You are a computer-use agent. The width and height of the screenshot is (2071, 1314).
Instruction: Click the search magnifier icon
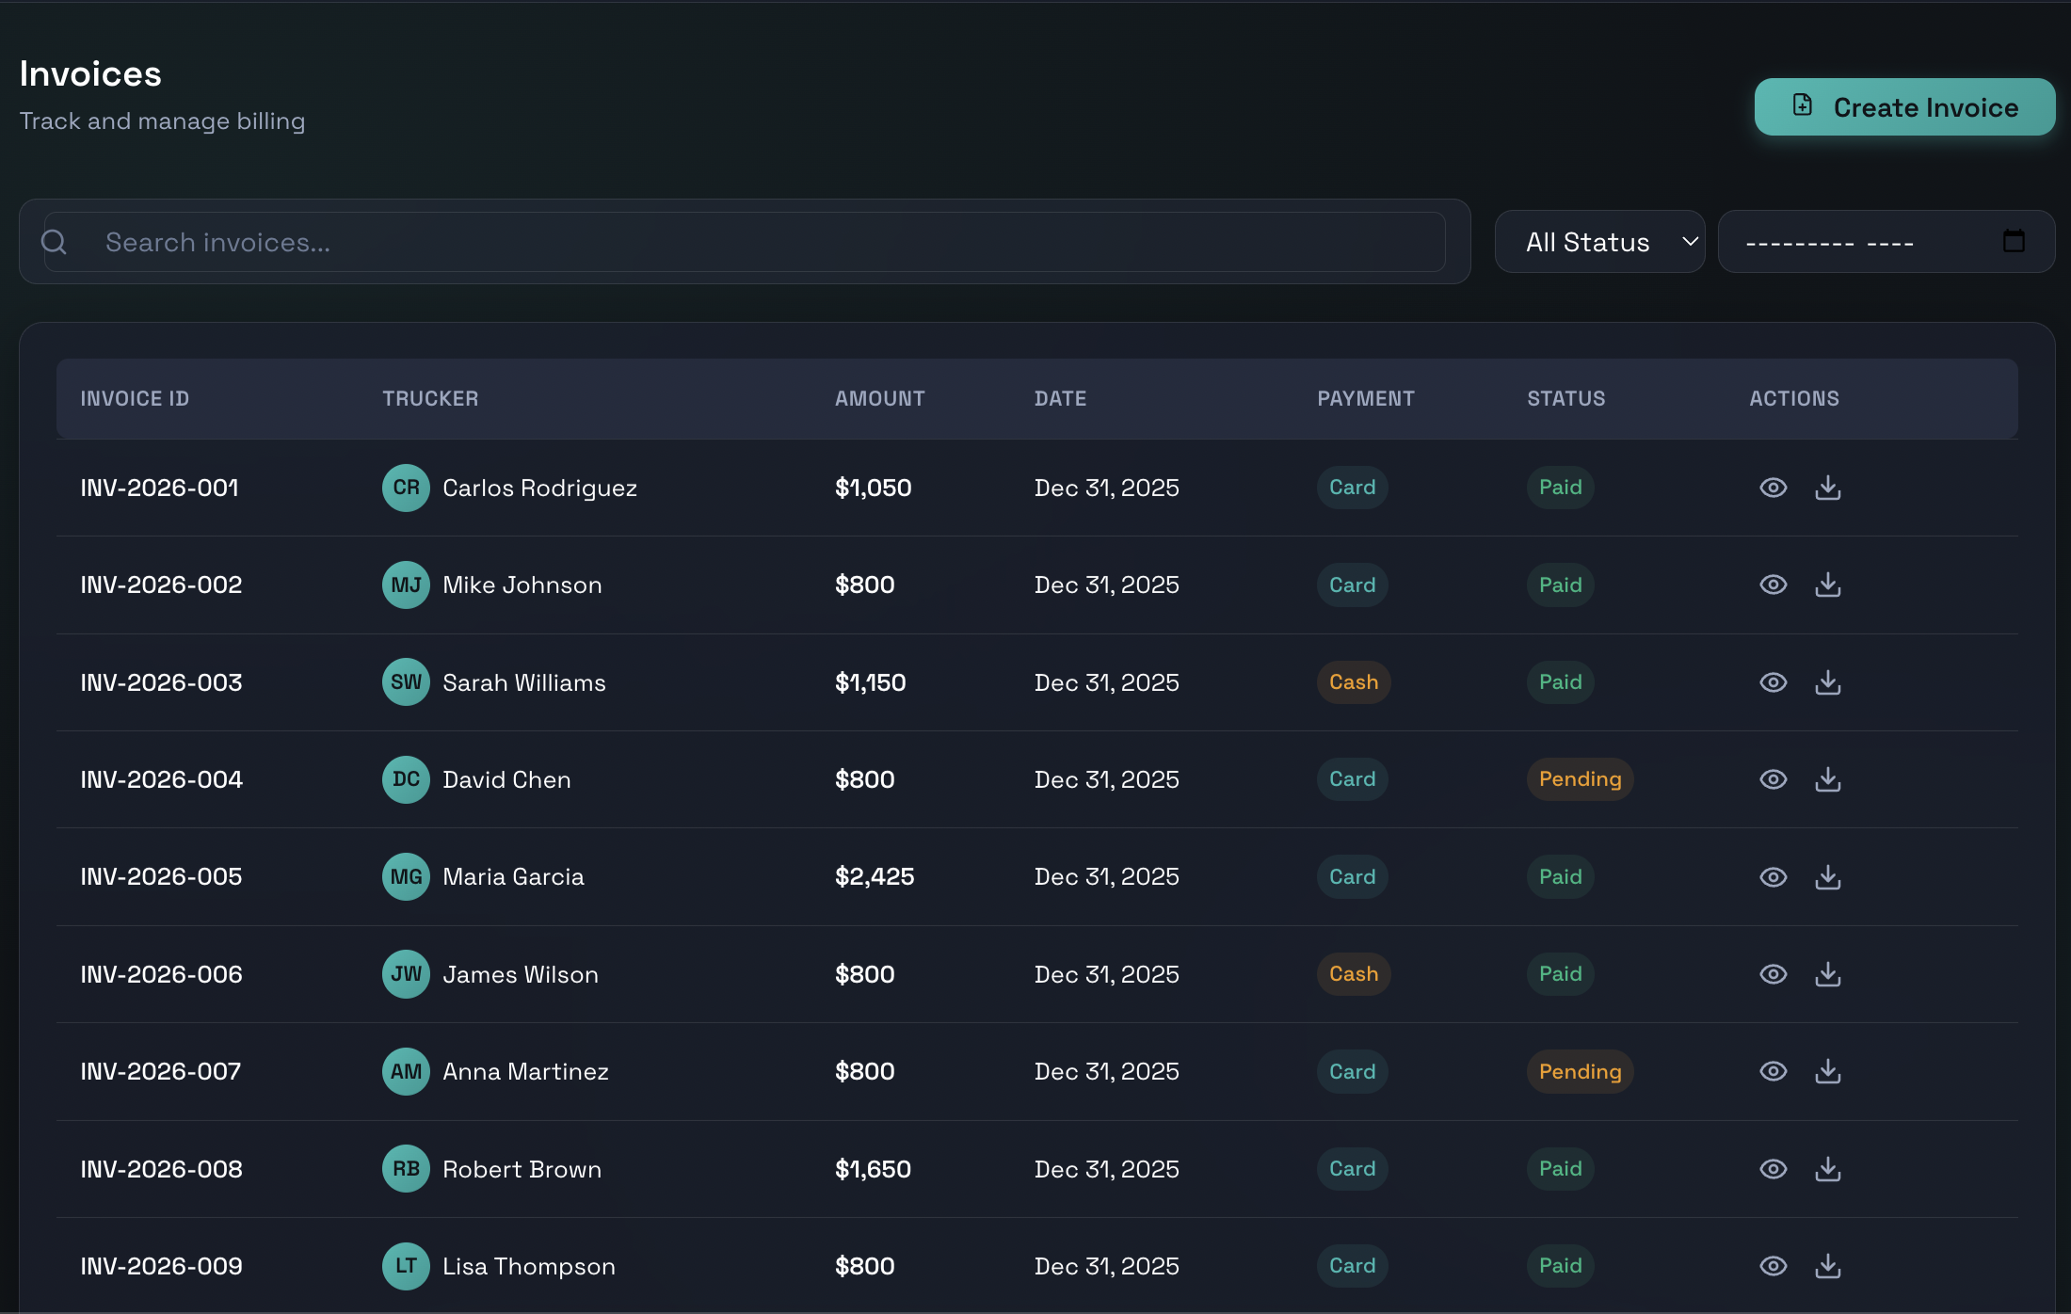(55, 243)
